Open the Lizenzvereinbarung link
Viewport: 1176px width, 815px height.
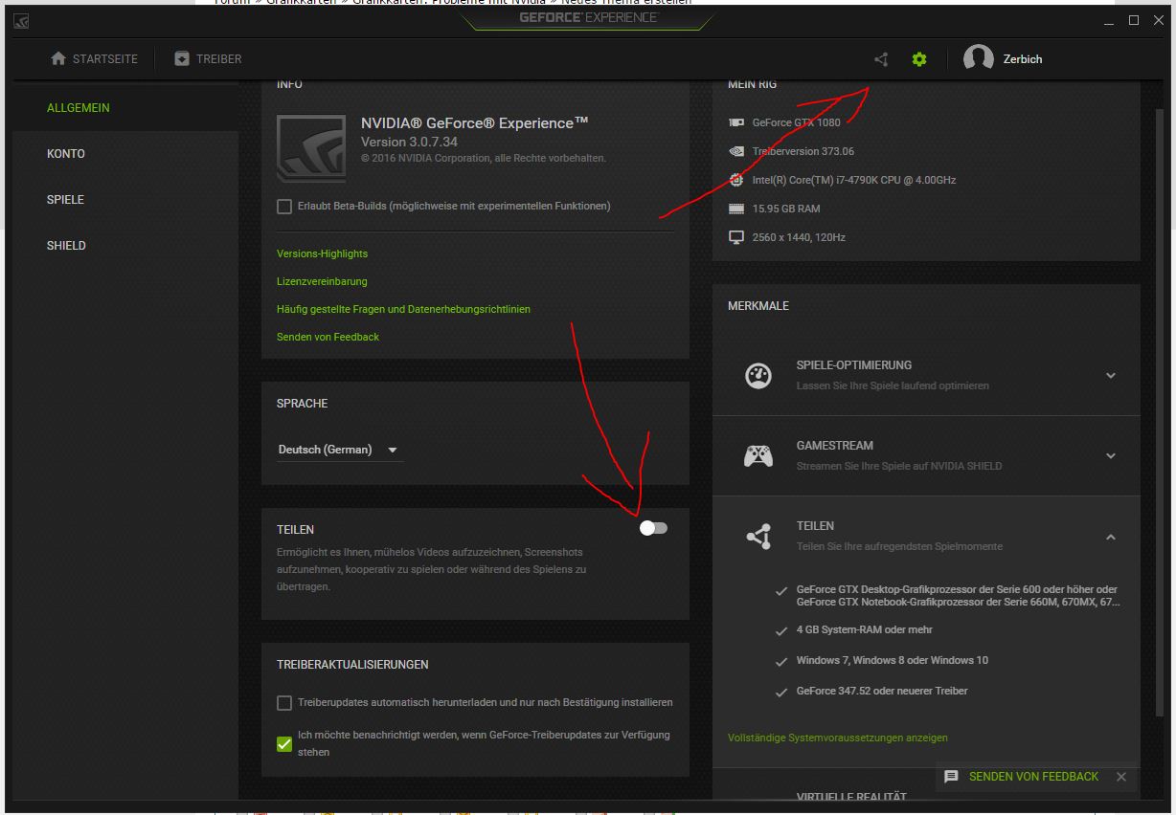tap(322, 281)
